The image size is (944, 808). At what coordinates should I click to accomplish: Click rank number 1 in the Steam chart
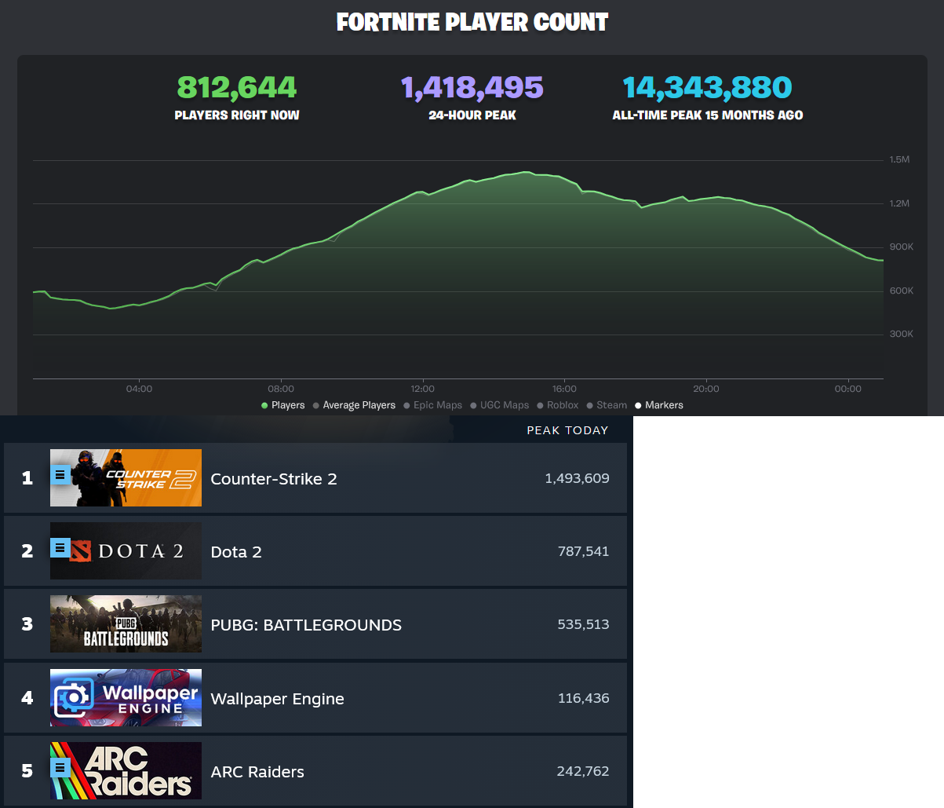(x=27, y=478)
